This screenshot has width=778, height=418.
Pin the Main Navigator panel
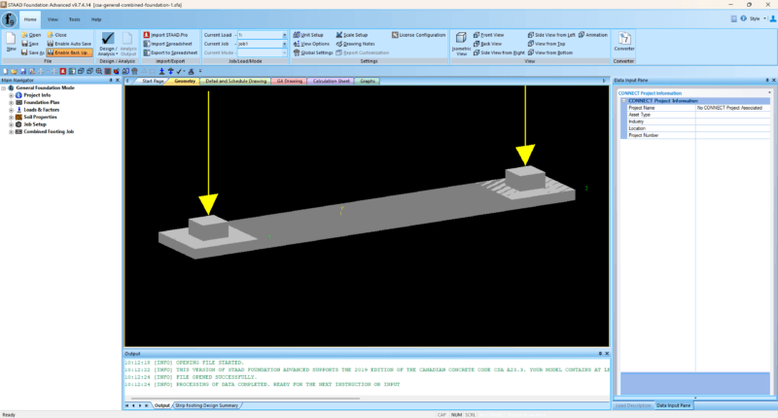click(111, 81)
